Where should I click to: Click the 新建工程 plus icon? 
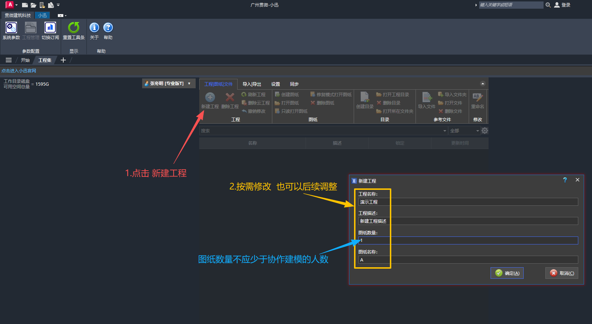pyautogui.click(x=210, y=97)
